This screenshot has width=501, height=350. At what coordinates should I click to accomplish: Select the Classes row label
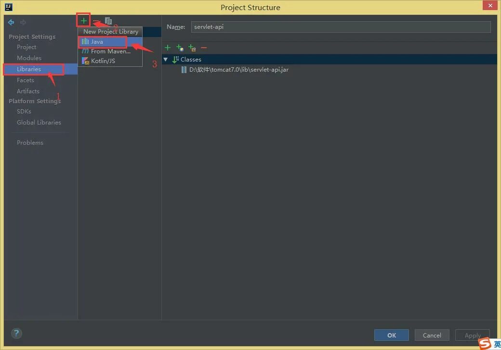191,59
